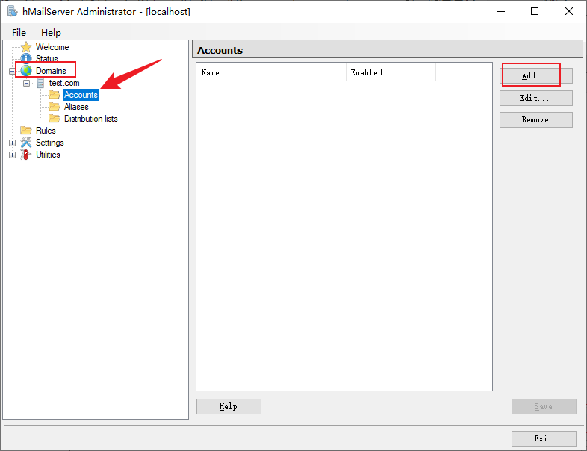This screenshot has height=451, width=587.
Task: Expand the Settings tree node
Action: click(x=12, y=143)
